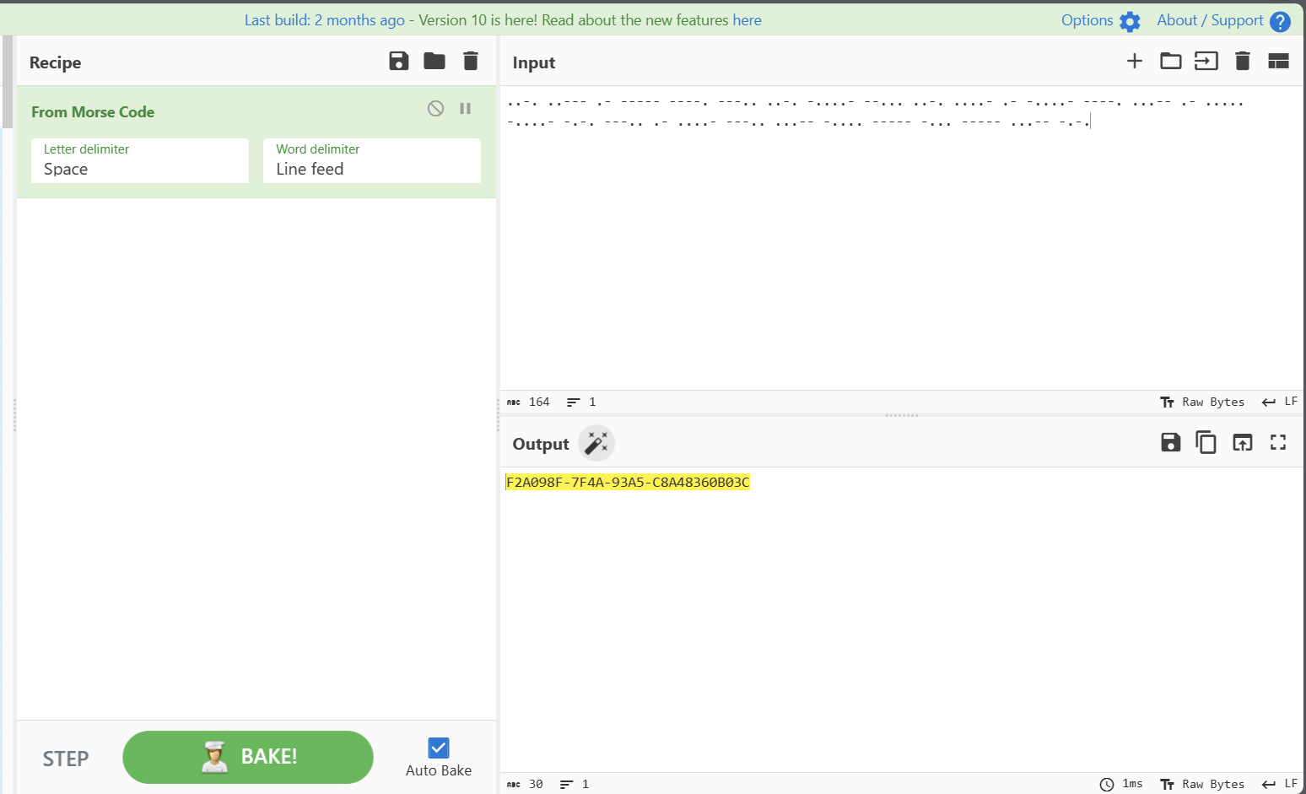This screenshot has height=794, width=1306.
Task: Open About / Support
Action: click(1222, 20)
